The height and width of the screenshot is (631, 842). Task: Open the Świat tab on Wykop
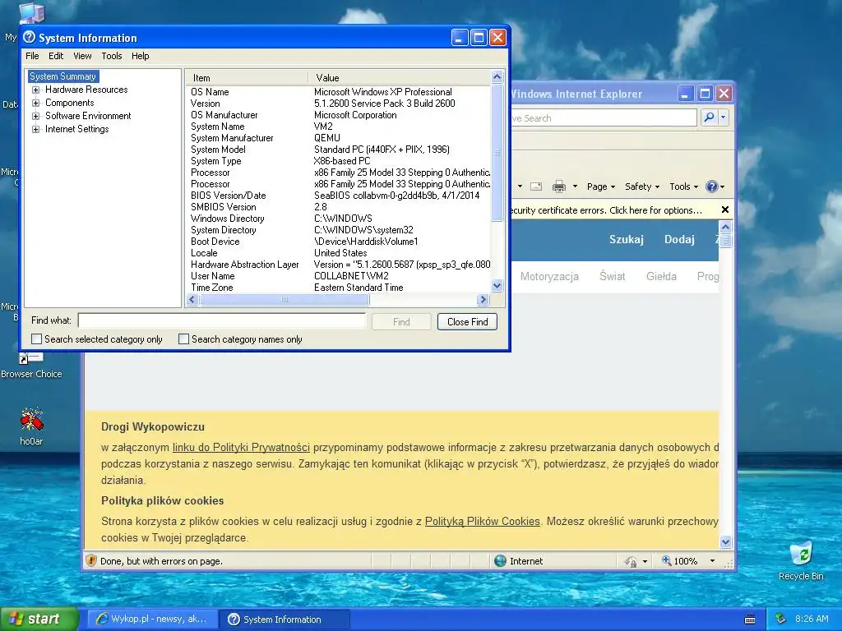tap(612, 276)
